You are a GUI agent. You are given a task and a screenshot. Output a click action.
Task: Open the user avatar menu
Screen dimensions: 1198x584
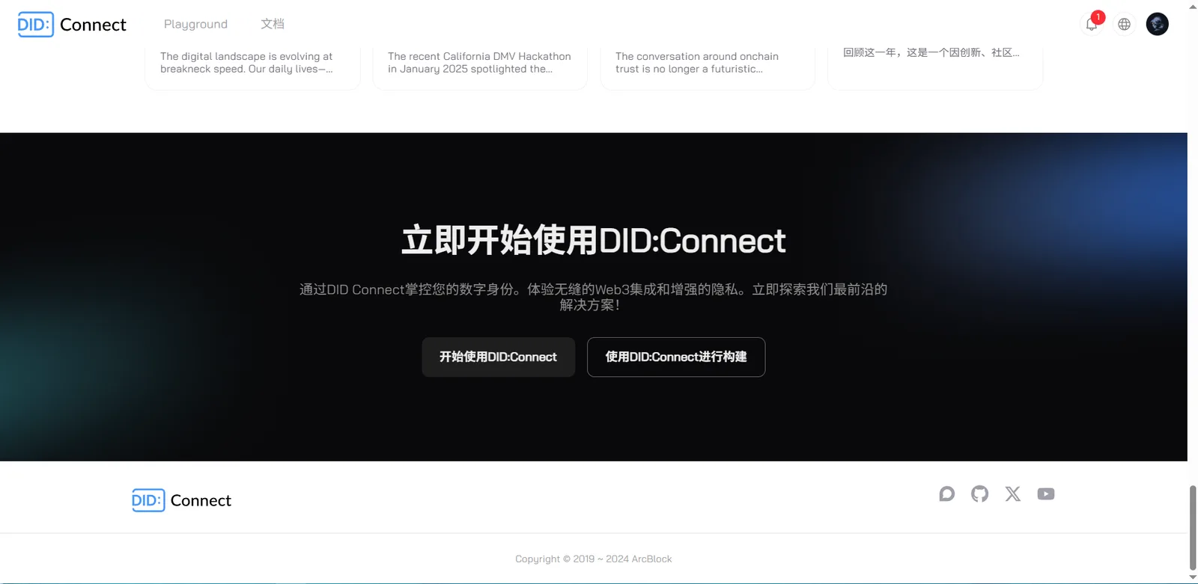click(x=1157, y=24)
